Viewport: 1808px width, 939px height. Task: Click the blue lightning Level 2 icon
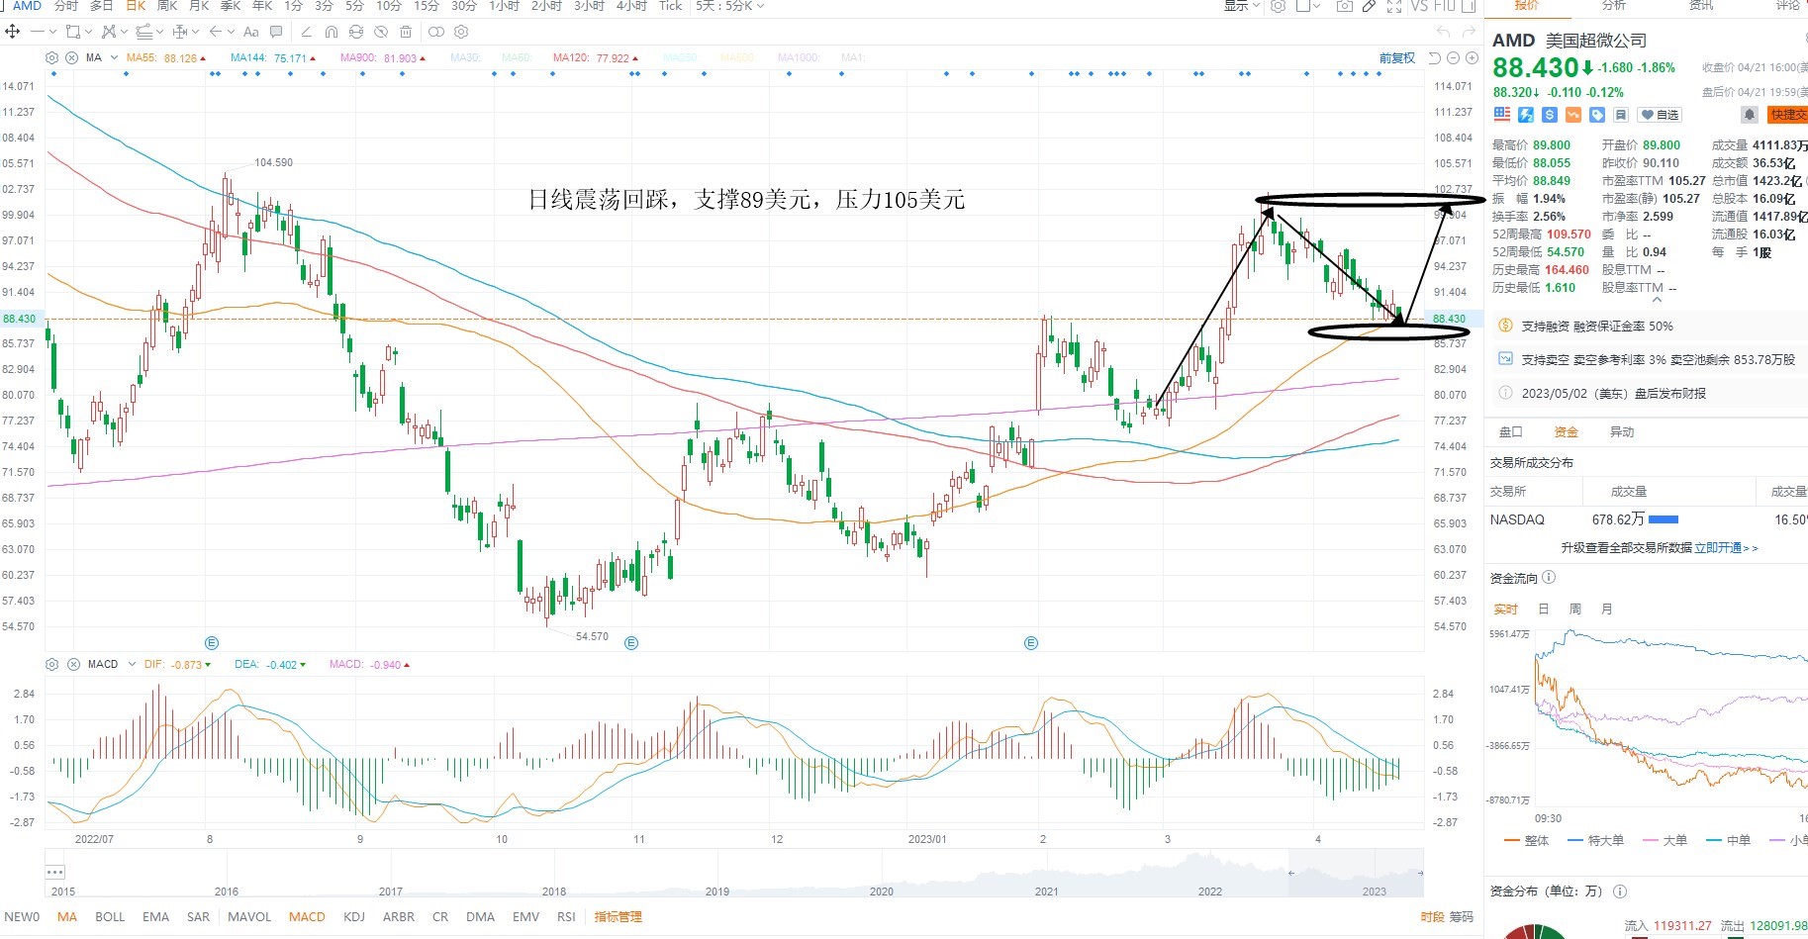[1525, 114]
